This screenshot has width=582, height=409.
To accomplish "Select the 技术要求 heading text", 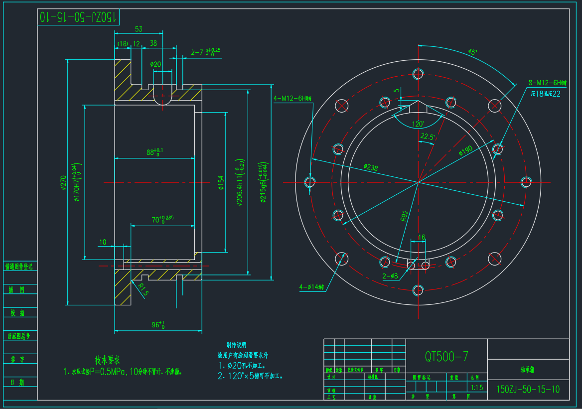I will 107,359.
